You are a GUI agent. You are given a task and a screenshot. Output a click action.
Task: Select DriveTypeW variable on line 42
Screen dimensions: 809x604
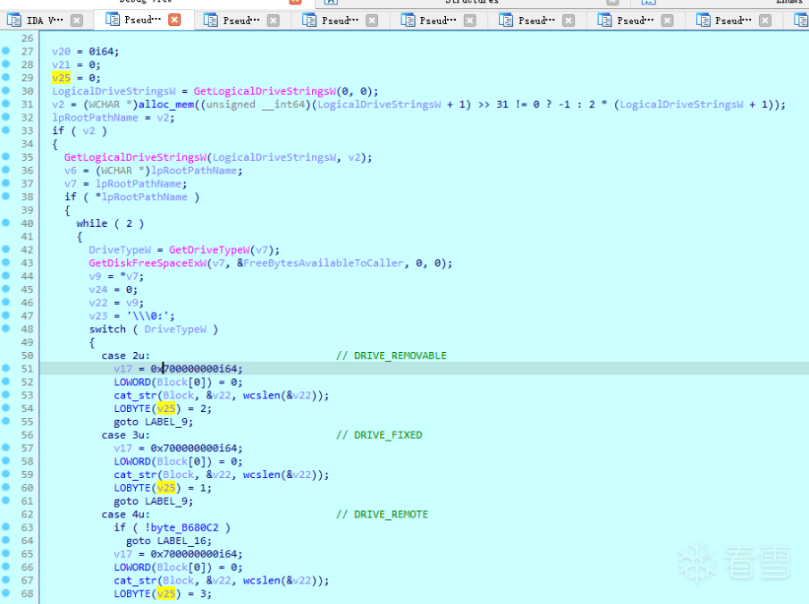[x=120, y=250]
